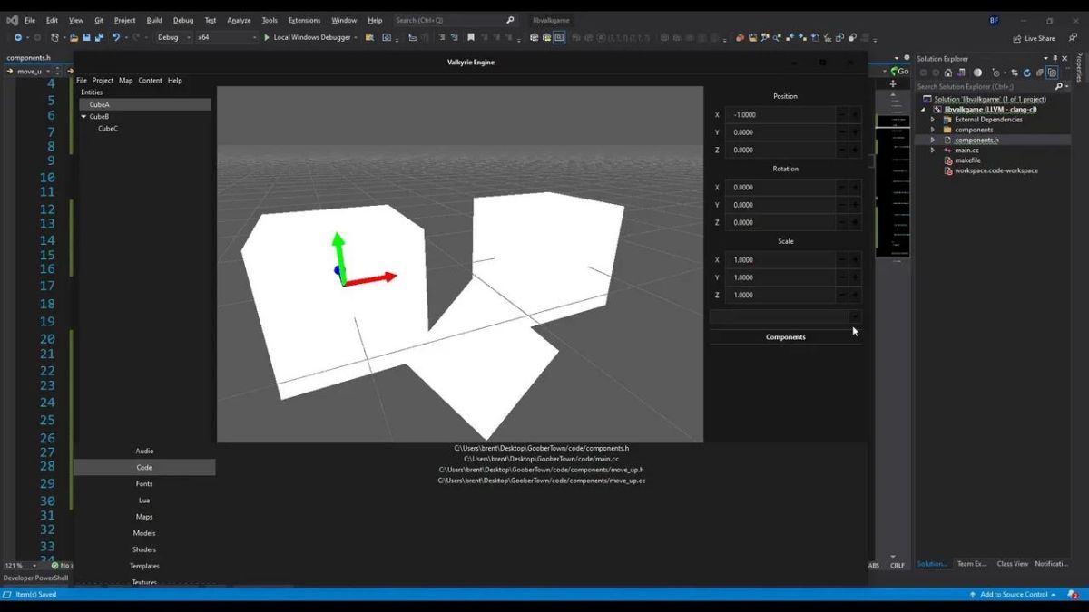Select workspace.code-workspace in Solution Explorer
The height and width of the screenshot is (612, 1089).
(996, 170)
